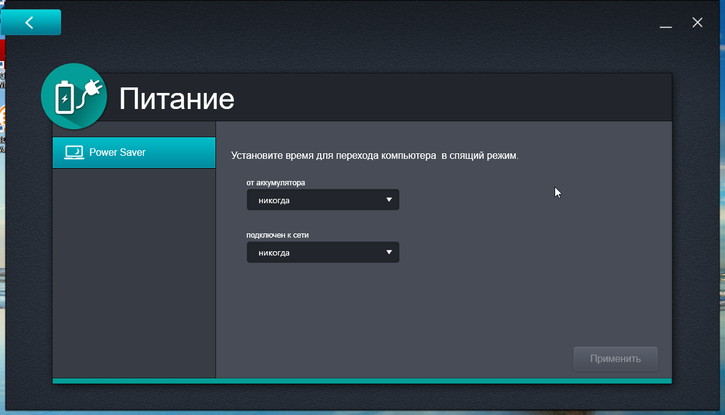Click the laptop sleep icon beside Power Saver
725x415 pixels.
(x=74, y=153)
